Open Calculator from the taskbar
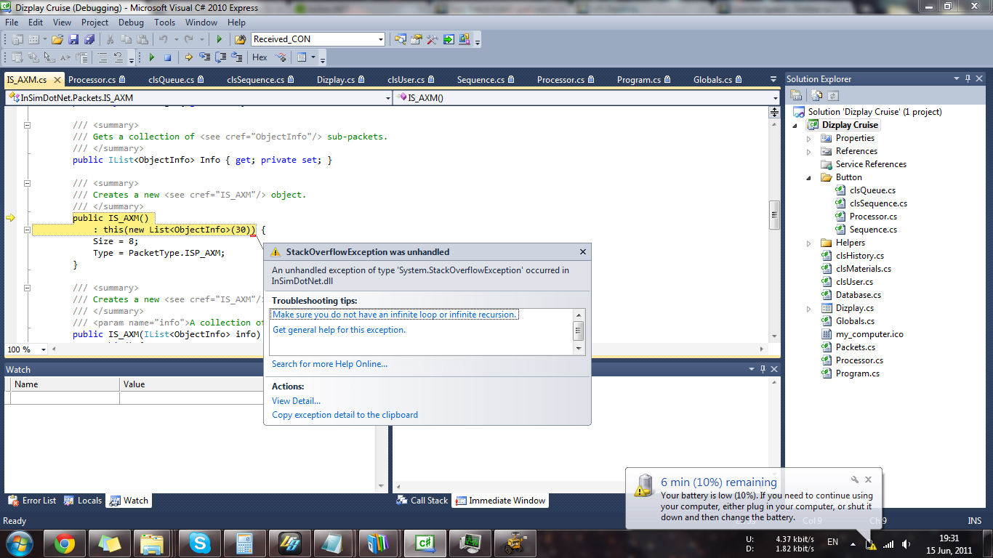This screenshot has height=558, width=993. [244, 543]
